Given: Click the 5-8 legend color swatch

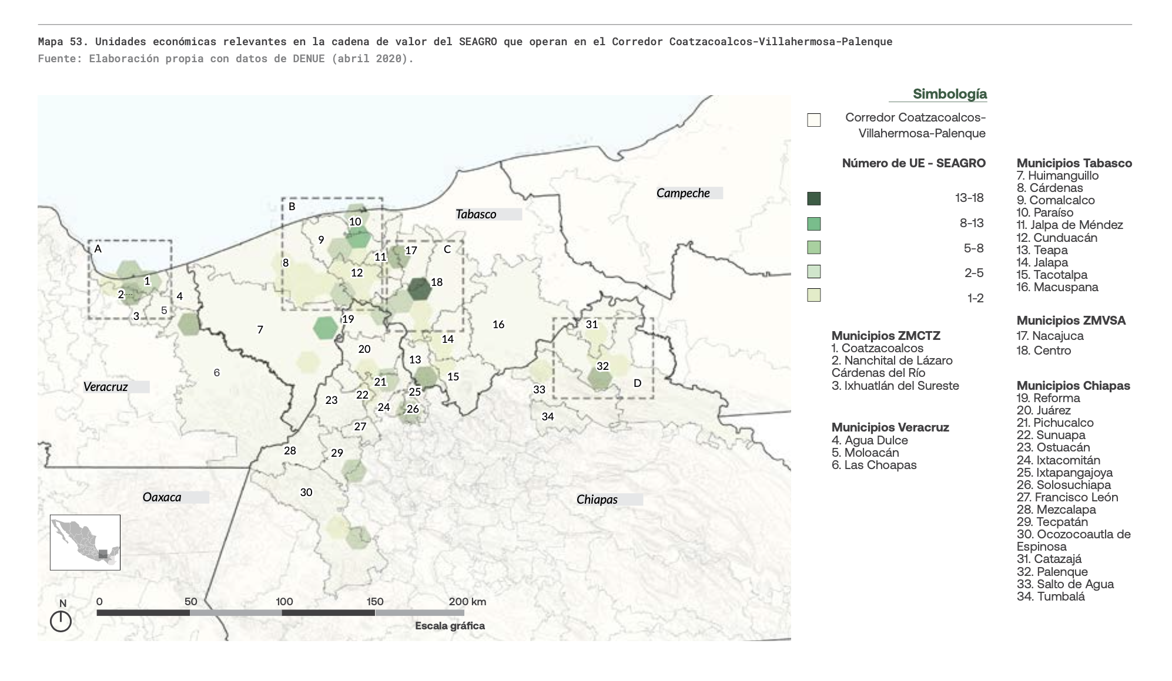Looking at the screenshot, I should pyautogui.click(x=813, y=248).
